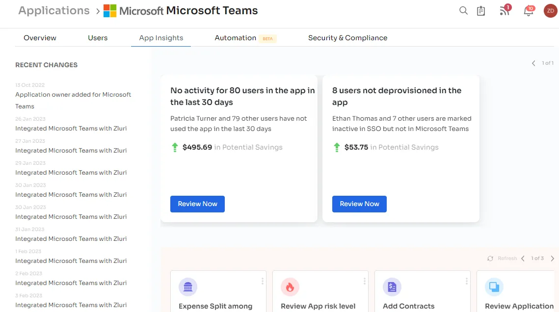This screenshot has height=312, width=559.
Task: Switch to the Overview tab
Action: point(40,38)
